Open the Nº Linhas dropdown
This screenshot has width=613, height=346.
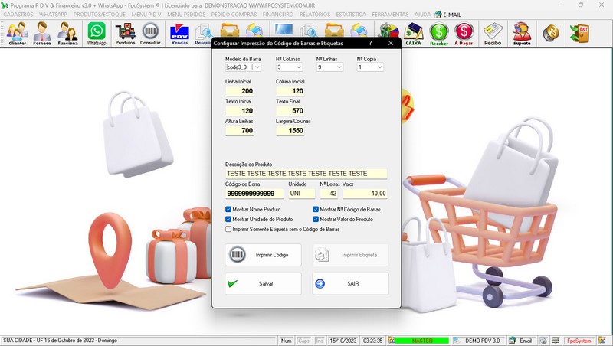pyautogui.click(x=339, y=67)
